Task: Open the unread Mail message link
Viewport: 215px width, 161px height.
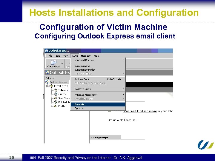Action: [140, 111]
